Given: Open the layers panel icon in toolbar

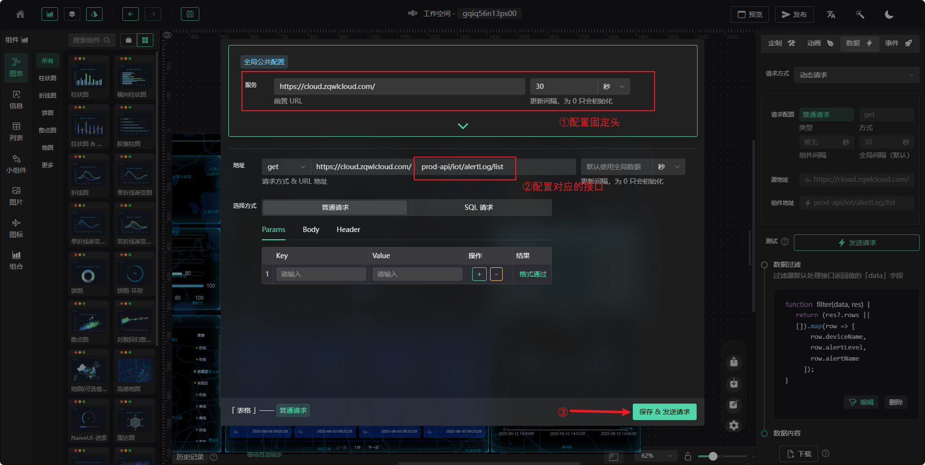Looking at the screenshot, I should point(72,15).
